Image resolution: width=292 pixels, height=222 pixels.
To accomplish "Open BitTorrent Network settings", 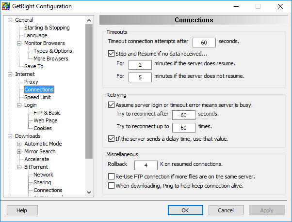I will pos(43,175).
